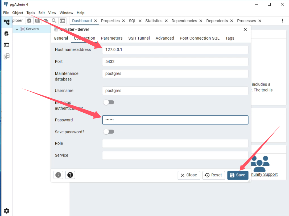The image size is (289, 216).
Task: Select the Dependents panel tab
Action: [217, 21]
